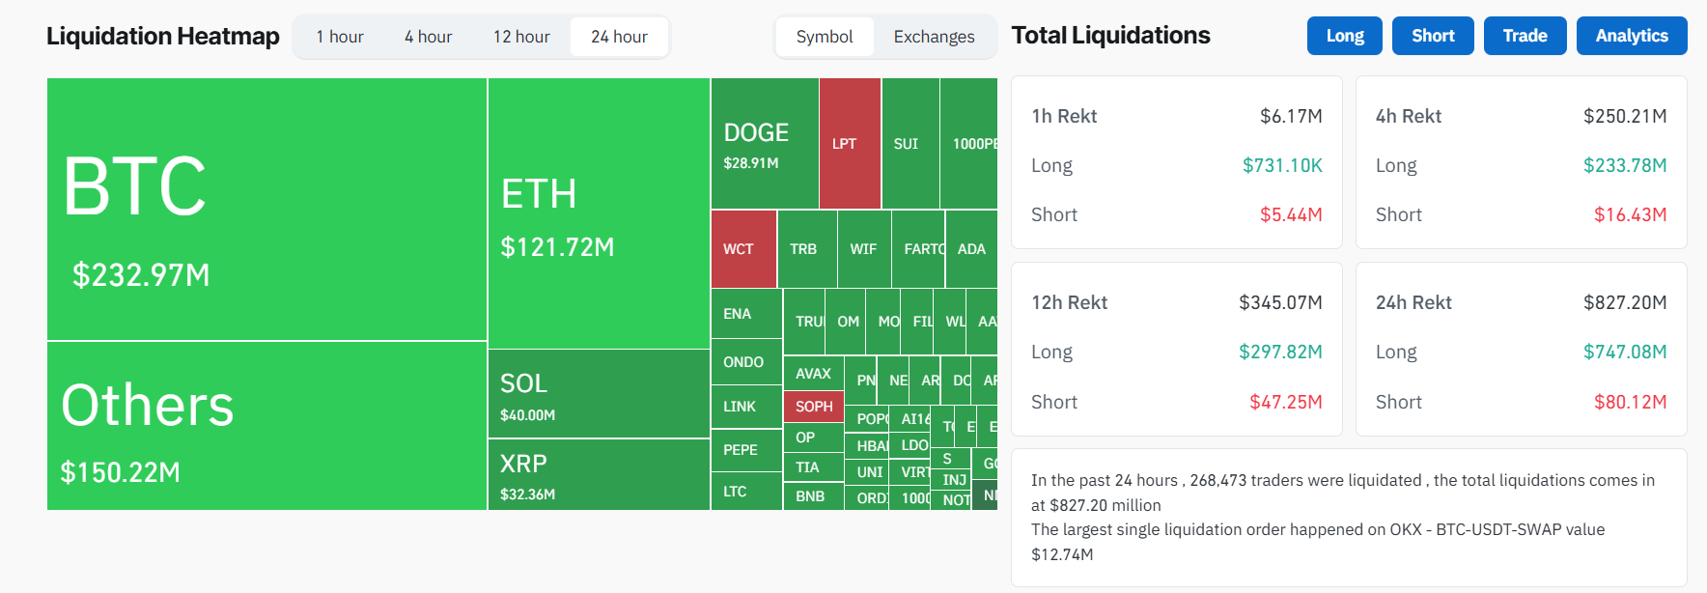Click the PEPE tile in the heatmap
Image resolution: width=1707 pixels, height=593 pixels.
coord(744,450)
